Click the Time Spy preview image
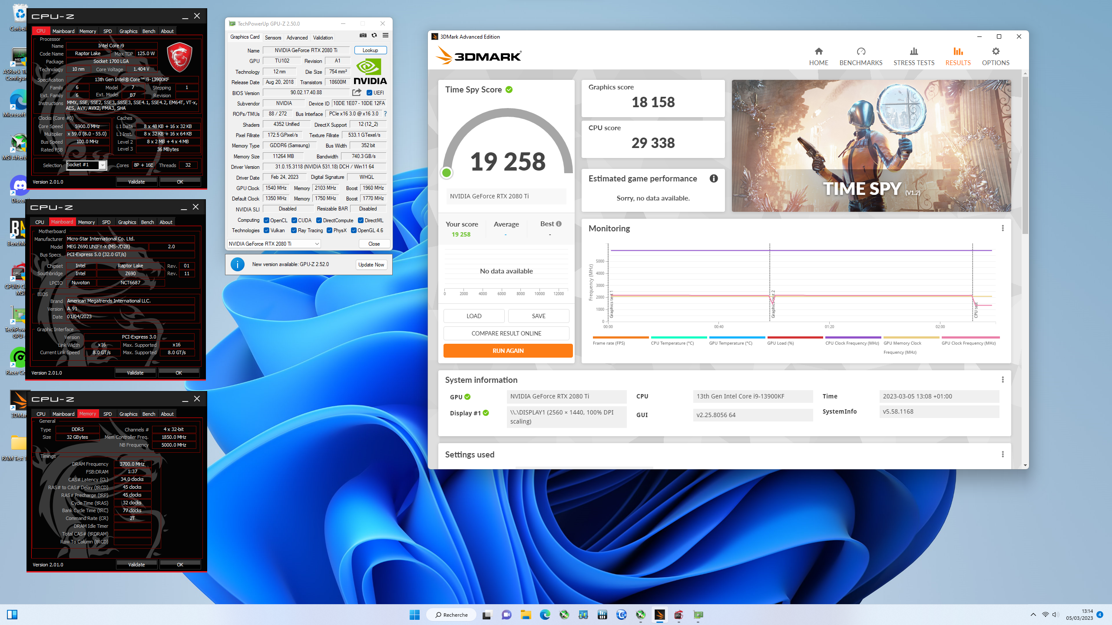 tap(871, 146)
